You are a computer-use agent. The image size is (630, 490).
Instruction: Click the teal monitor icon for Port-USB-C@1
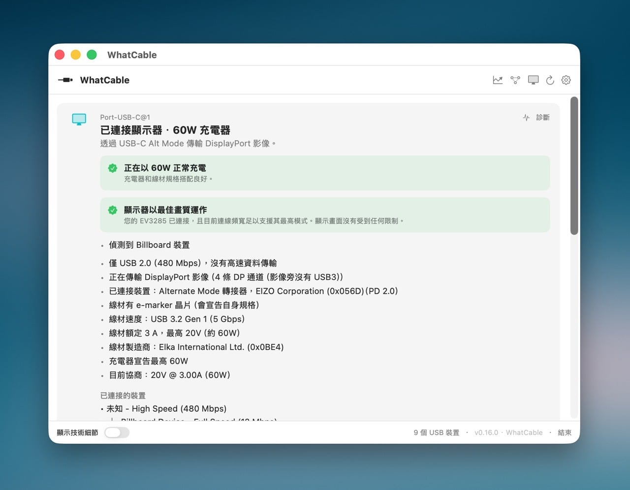tap(79, 119)
